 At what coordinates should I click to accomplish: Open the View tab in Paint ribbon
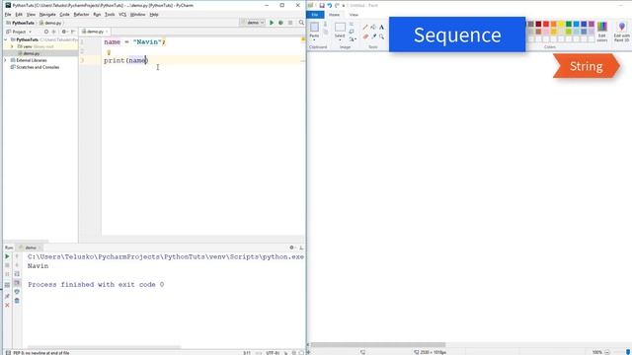(354, 15)
